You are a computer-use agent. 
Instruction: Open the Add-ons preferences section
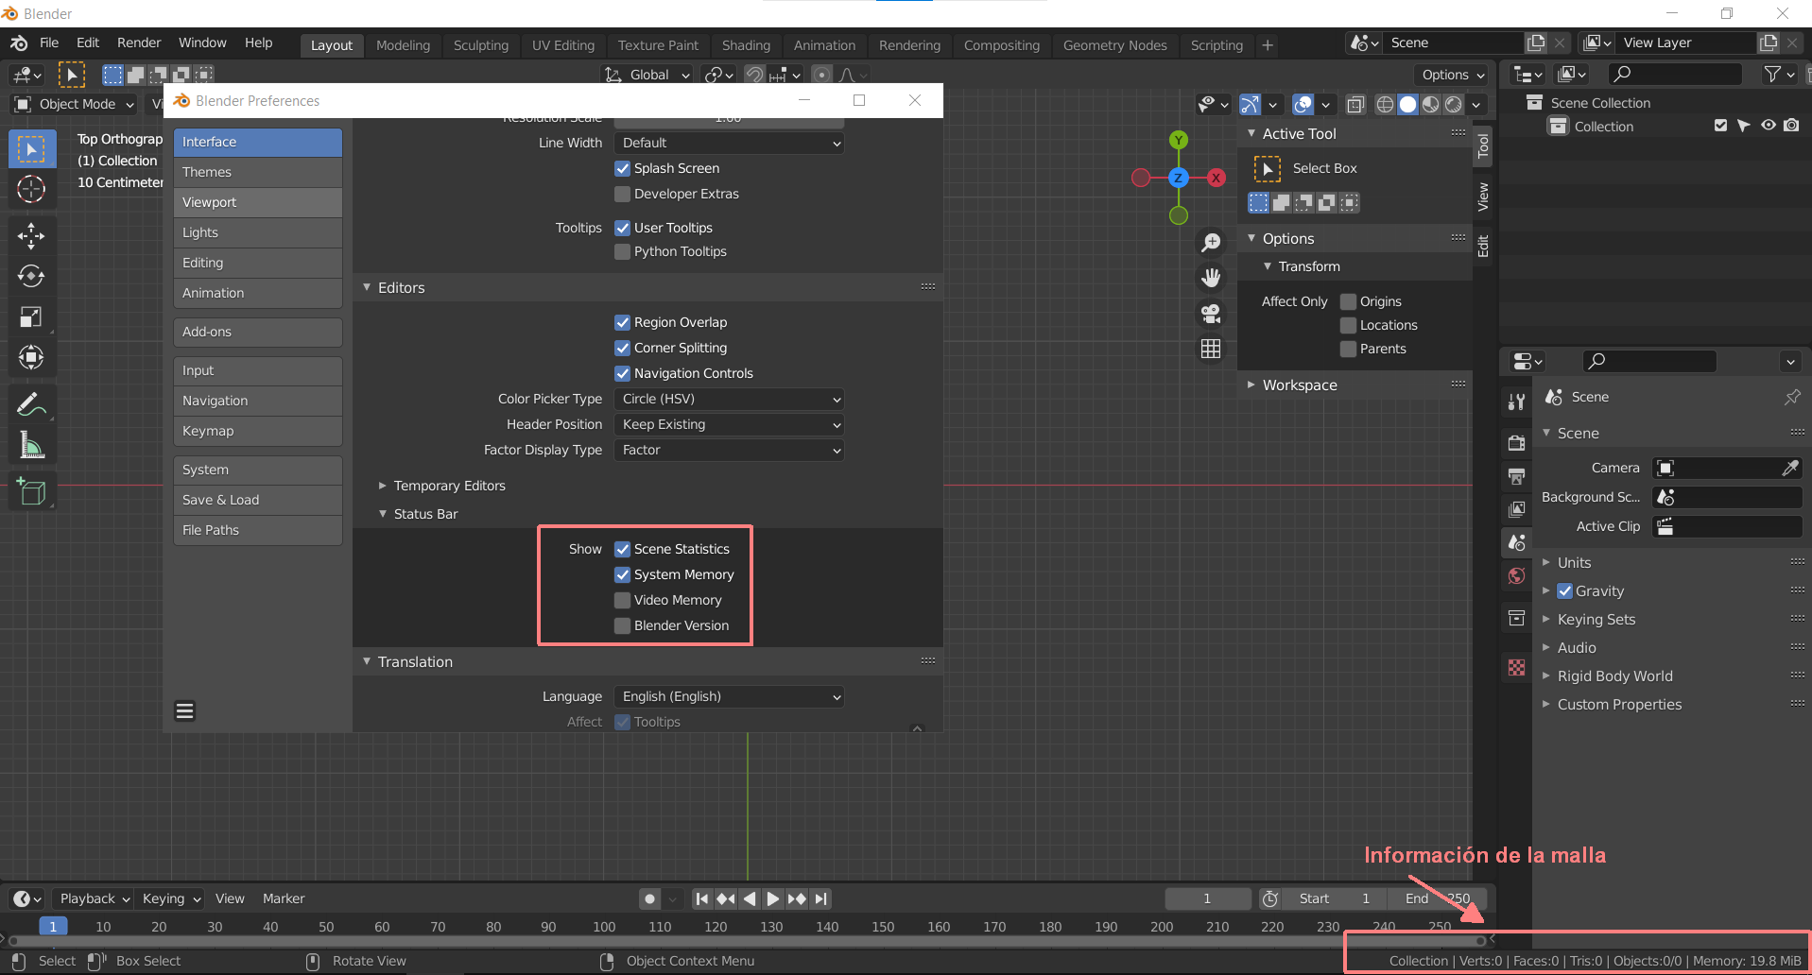[257, 332]
